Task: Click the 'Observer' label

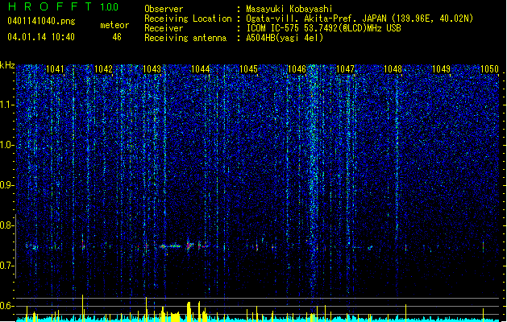Action: click(x=164, y=9)
